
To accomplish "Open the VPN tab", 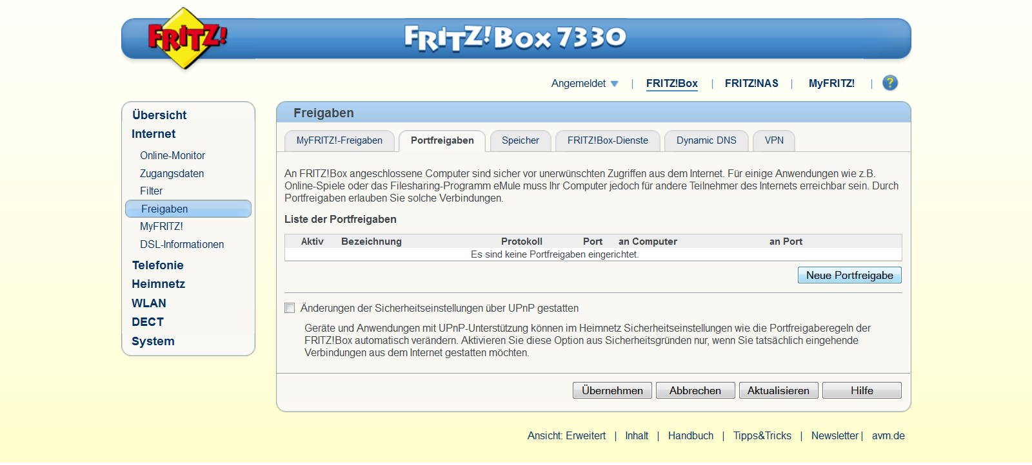I will click(x=773, y=140).
